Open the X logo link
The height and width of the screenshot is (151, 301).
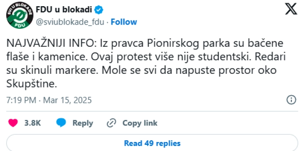pyautogui.click(x=291, y=9)
